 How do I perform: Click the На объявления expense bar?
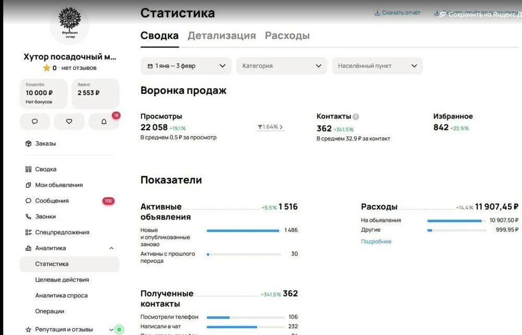[x=457, y=221]
